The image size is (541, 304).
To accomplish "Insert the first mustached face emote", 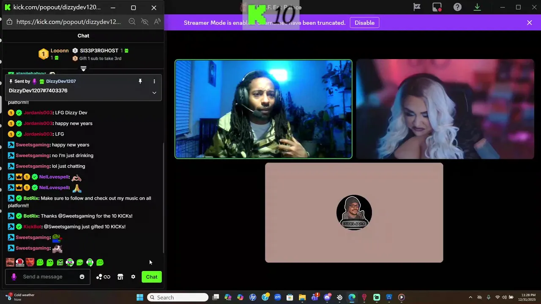I will click(x=10, y=262).
